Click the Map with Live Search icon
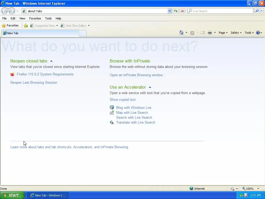This screenshot has width=265, height=199. (112, 112)
